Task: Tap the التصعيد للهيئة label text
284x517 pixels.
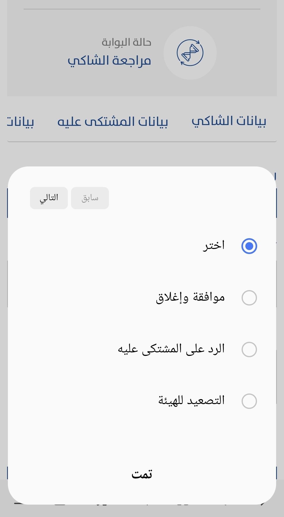Action: (191, 400)
